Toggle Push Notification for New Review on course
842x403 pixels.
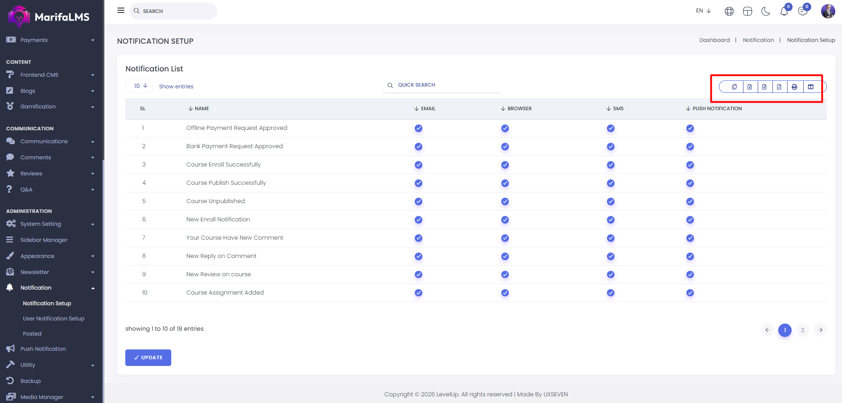pyautogui.click(x=690, y=275)
